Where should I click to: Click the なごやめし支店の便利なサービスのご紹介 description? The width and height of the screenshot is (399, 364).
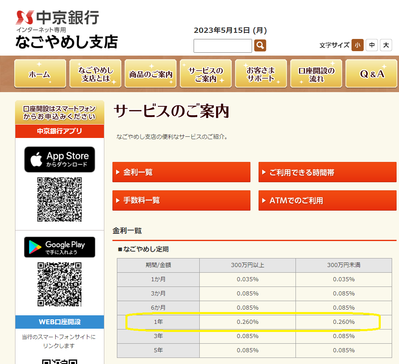172,137
